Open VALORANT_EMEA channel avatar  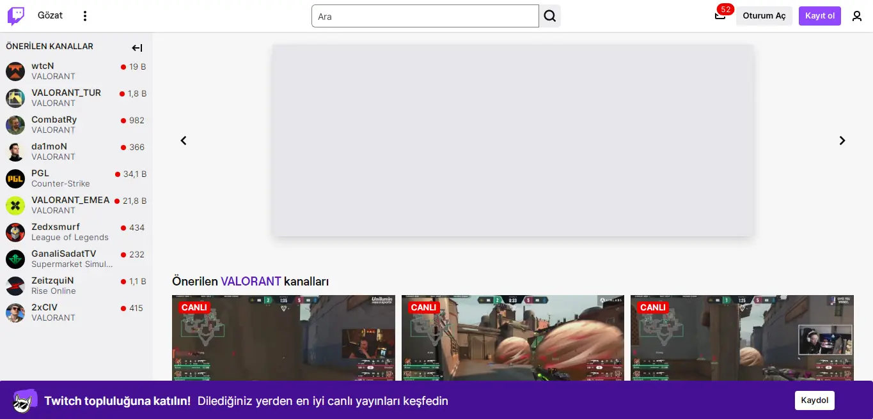click(15, 205)
